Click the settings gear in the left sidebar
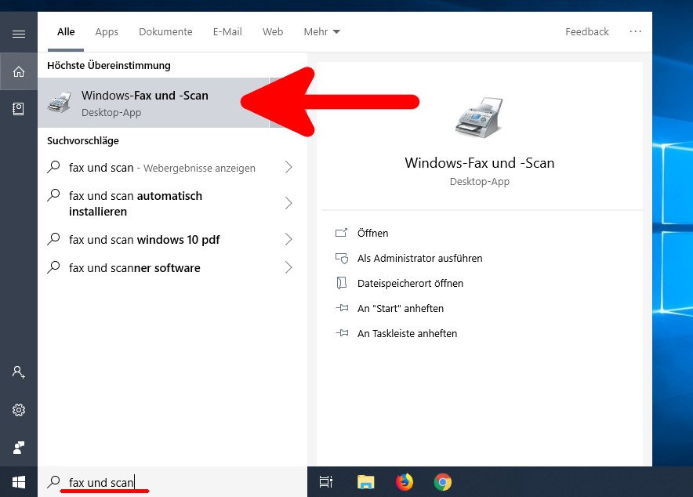 pyautogui.click(x=18, y=409)
